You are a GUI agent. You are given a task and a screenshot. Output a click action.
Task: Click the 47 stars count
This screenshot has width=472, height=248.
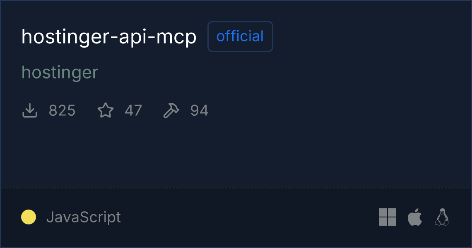(x=133, y=111)
